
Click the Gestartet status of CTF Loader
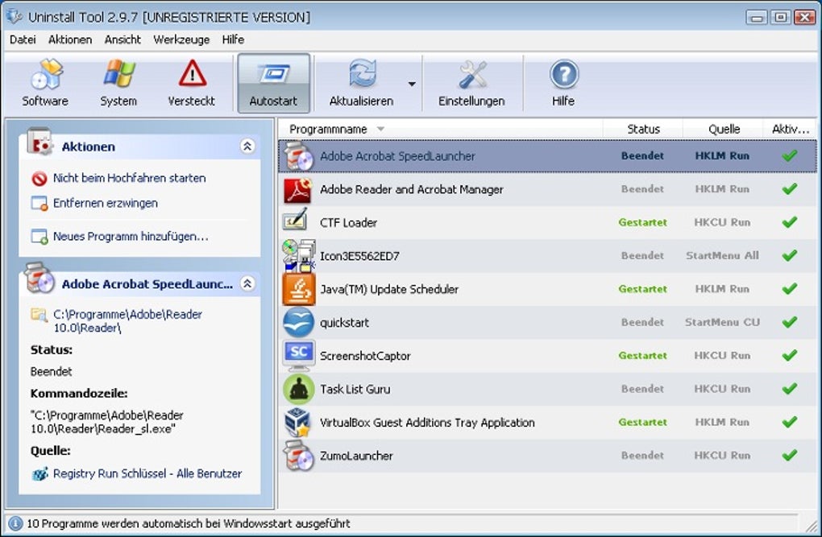643,222
